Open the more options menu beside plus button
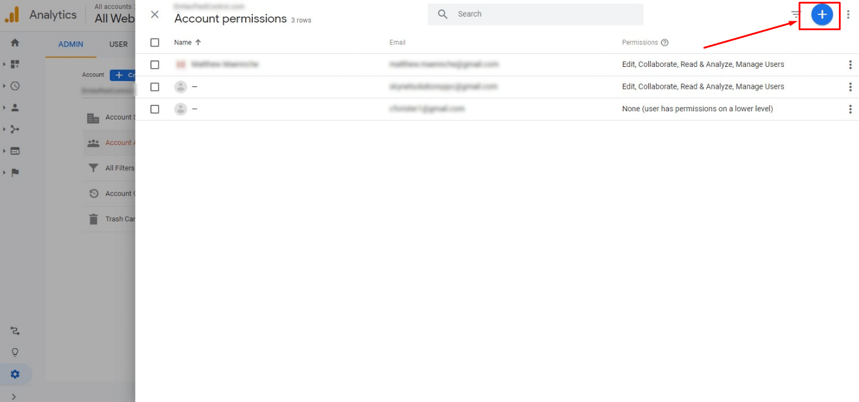This screenshot has height=402, width=859. pos(848,15)
